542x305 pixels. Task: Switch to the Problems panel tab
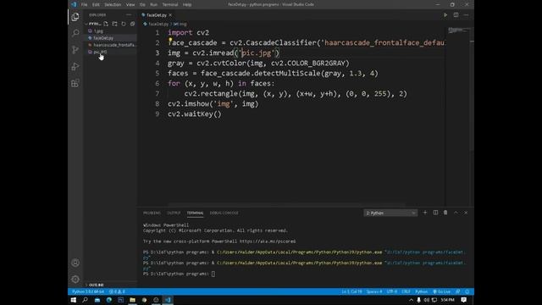pos(152,213)
